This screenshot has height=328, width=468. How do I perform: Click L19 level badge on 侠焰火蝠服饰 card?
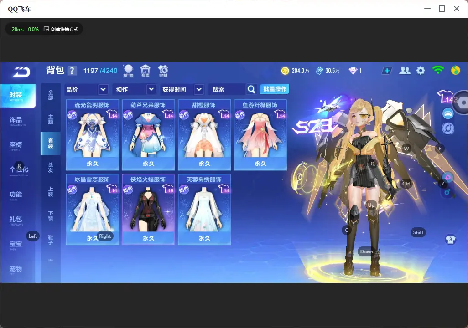168,189
